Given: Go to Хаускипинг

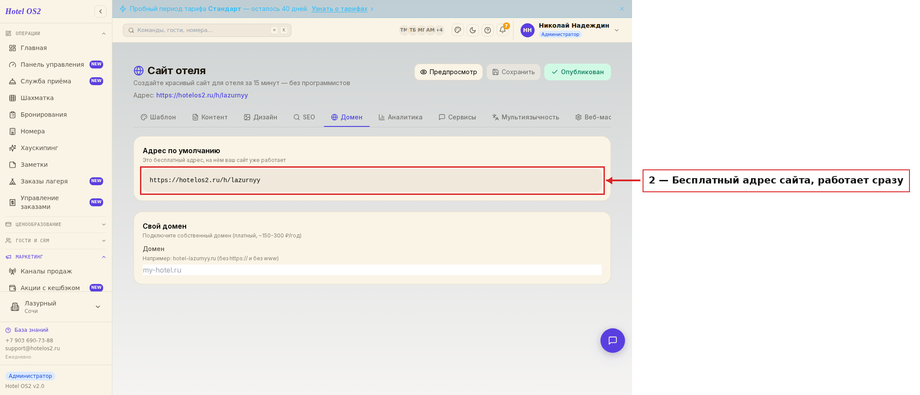Looking at the screenshot, I should point(56,148).
